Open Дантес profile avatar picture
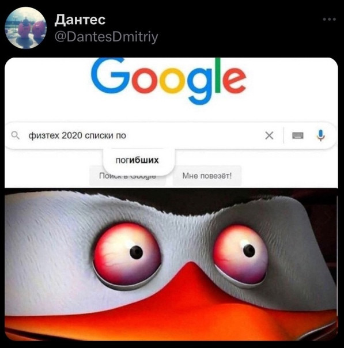The height and width of the screenshot is (348, 344). [x=25, y=28]
